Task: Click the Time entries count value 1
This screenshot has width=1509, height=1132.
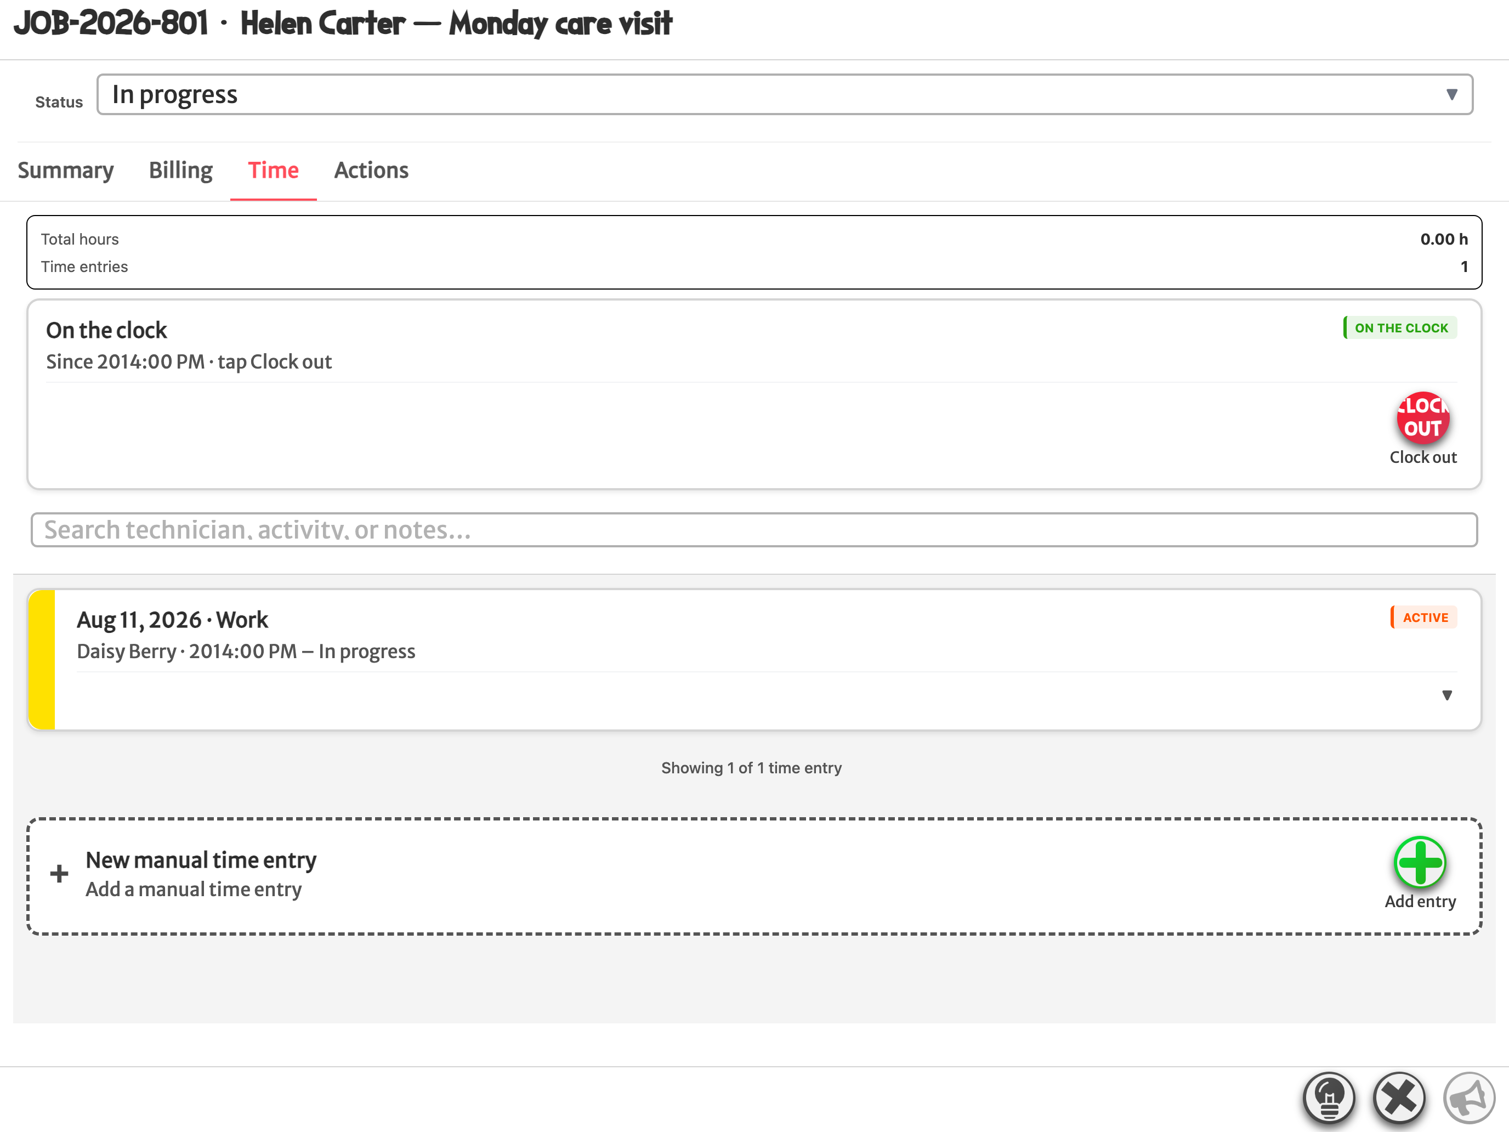Action: pos(1464,267)
